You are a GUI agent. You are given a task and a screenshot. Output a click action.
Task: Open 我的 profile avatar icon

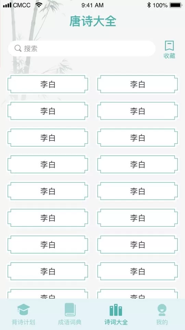coord(162,310)
